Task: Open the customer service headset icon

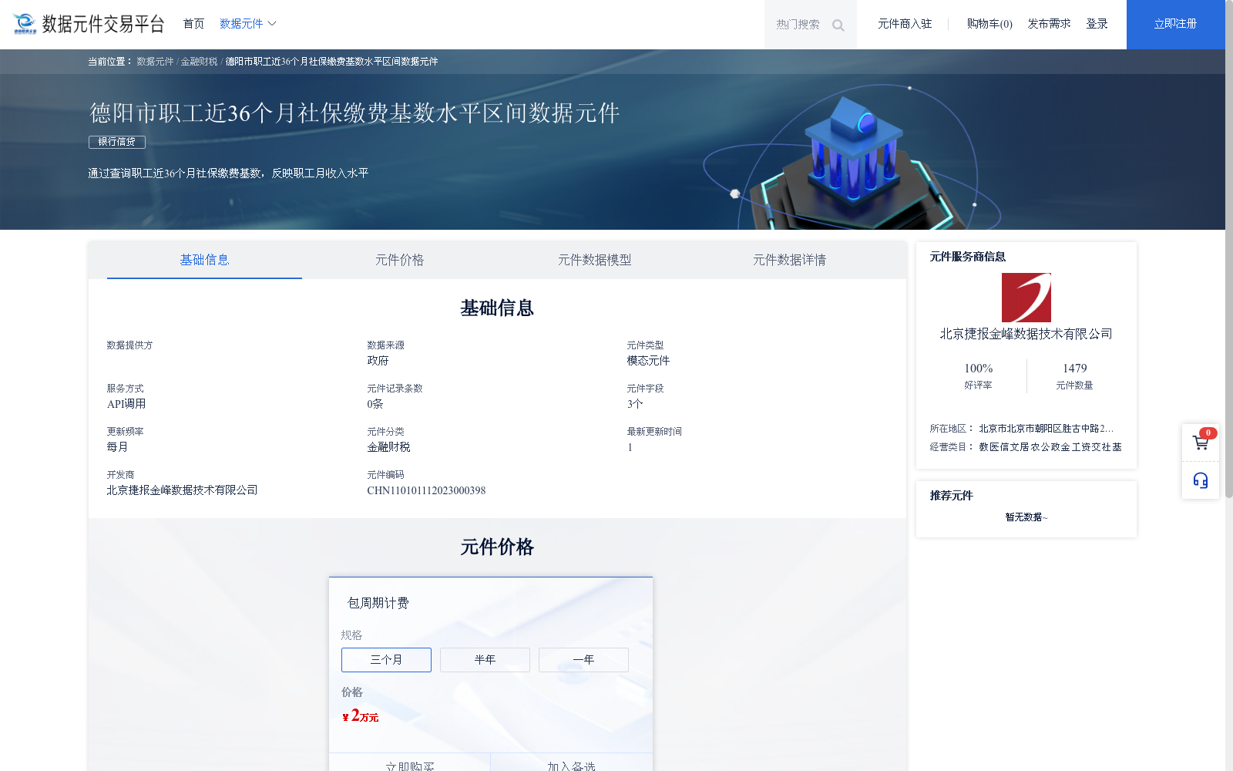Action: point(1201,480)
